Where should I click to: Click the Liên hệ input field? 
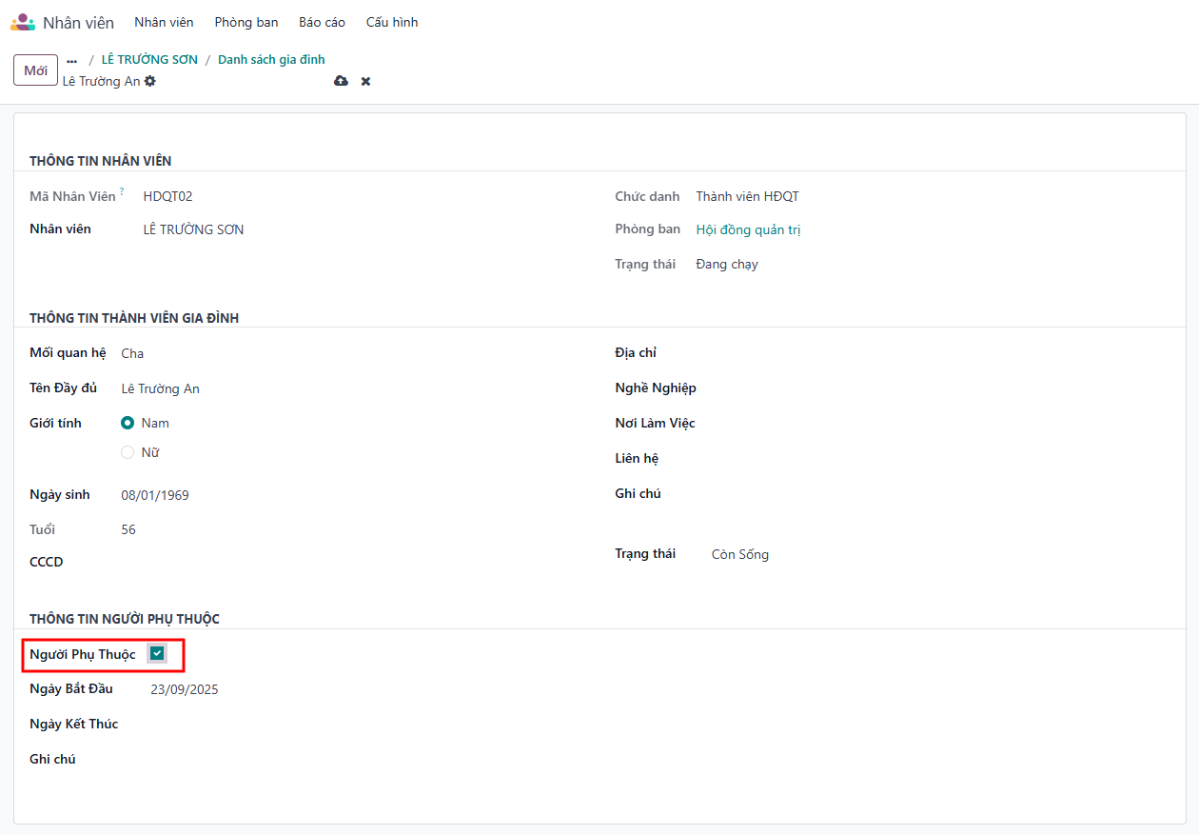click(940, 459)
